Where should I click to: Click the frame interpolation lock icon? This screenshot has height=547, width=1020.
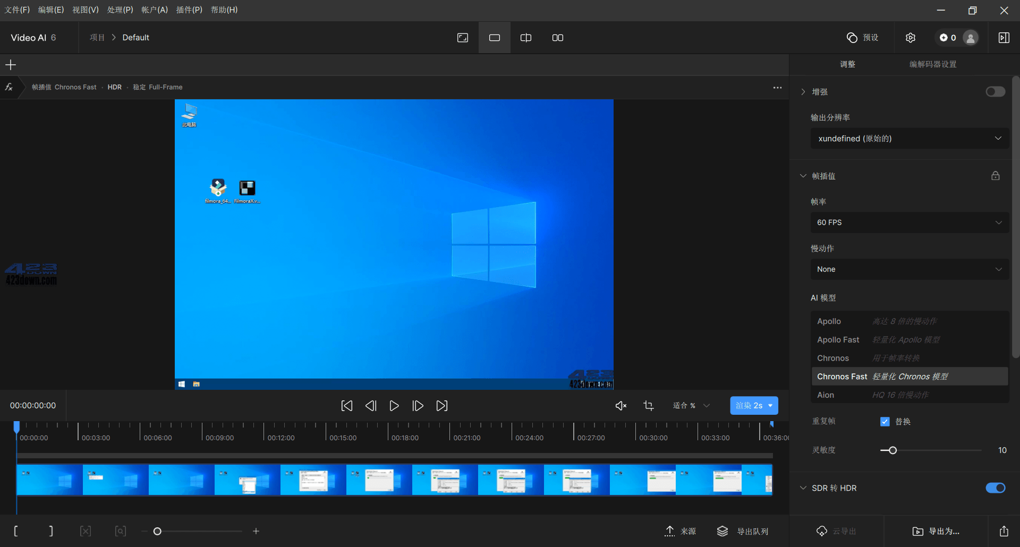point(996,176)
